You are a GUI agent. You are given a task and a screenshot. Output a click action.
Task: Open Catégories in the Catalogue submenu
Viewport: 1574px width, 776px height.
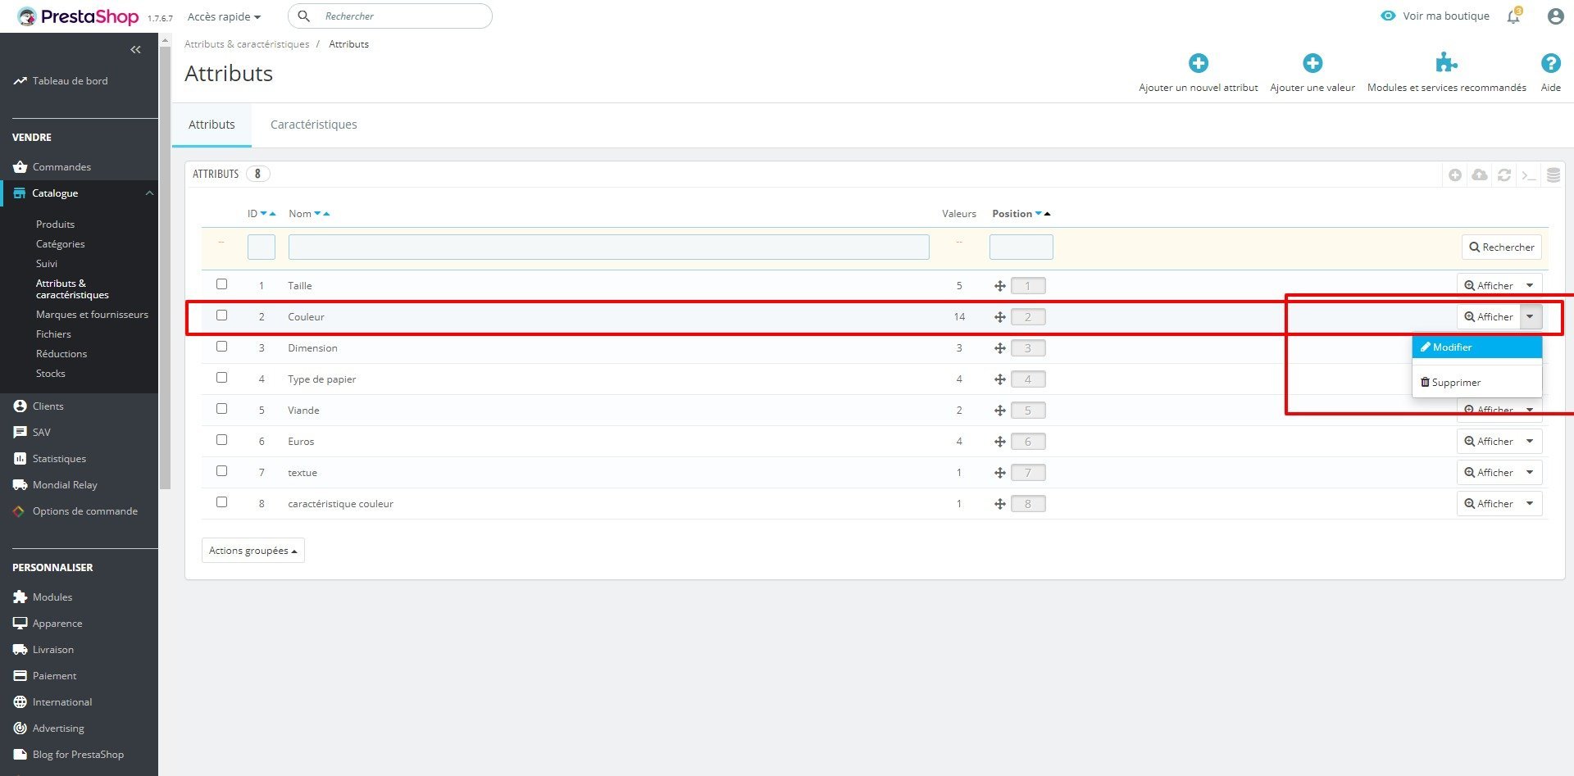60,244
